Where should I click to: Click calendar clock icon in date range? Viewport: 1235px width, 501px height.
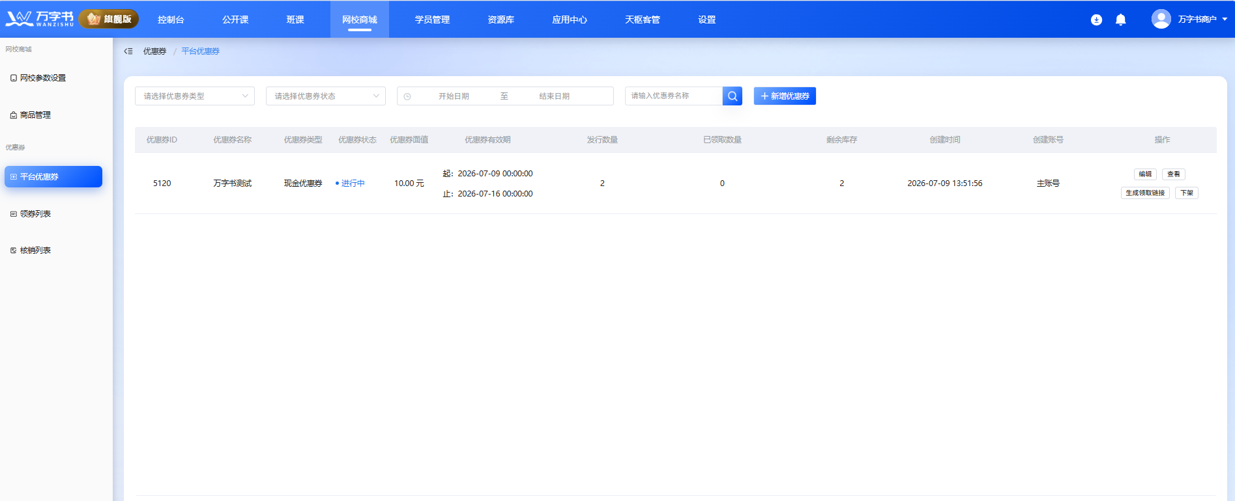tap(407, 96)
